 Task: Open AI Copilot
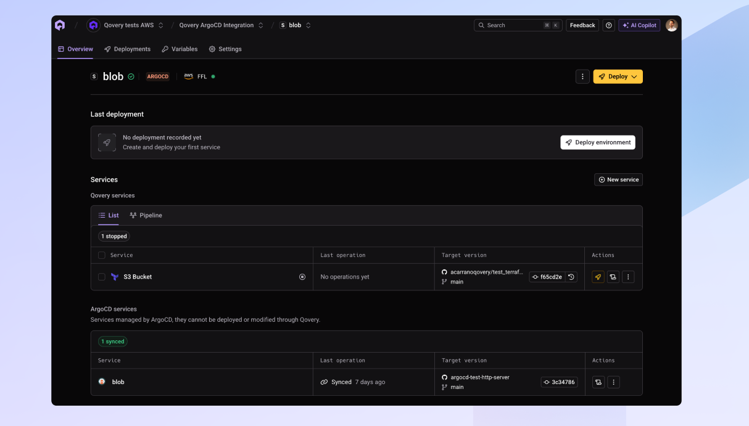click(x=639, y=25)
